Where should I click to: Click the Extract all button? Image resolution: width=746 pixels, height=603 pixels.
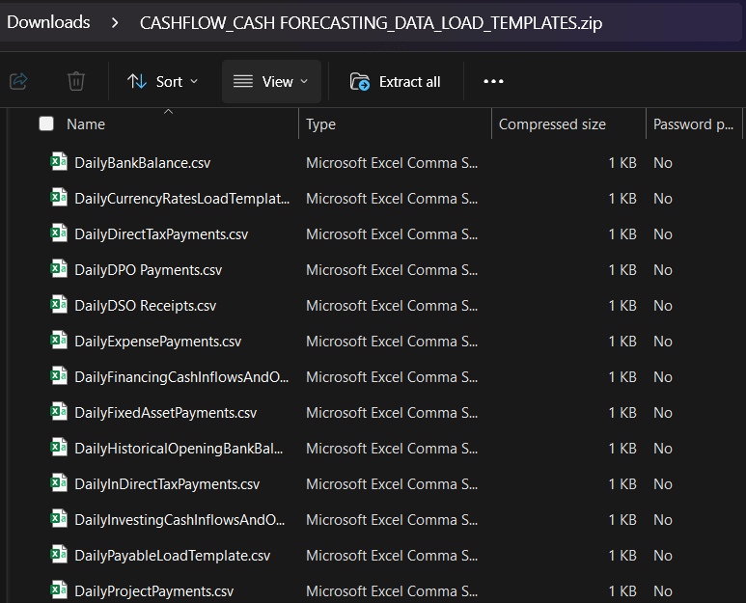coord(396,82)
